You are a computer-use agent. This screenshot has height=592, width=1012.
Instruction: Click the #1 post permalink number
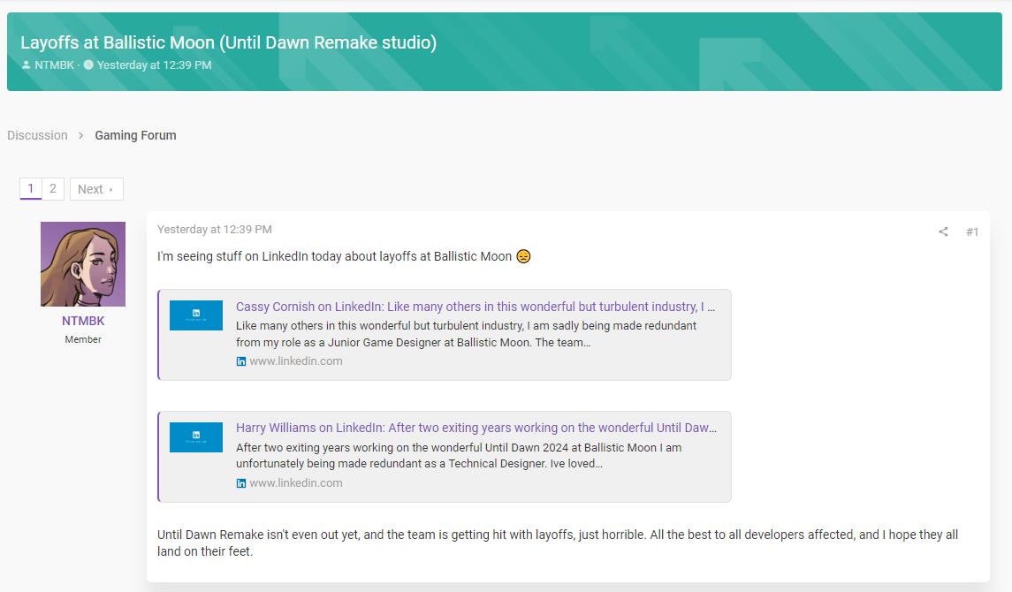point(972,232)
